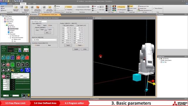Turn servo off with SVO OFF button
Screen dimensions: 188x106
[x=8, y=58]
